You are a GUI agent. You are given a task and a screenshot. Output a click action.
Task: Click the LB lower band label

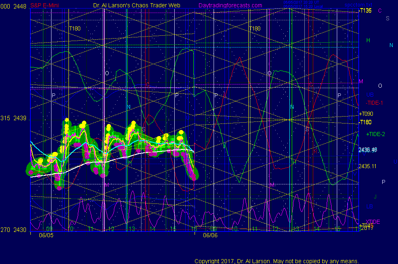370,206
